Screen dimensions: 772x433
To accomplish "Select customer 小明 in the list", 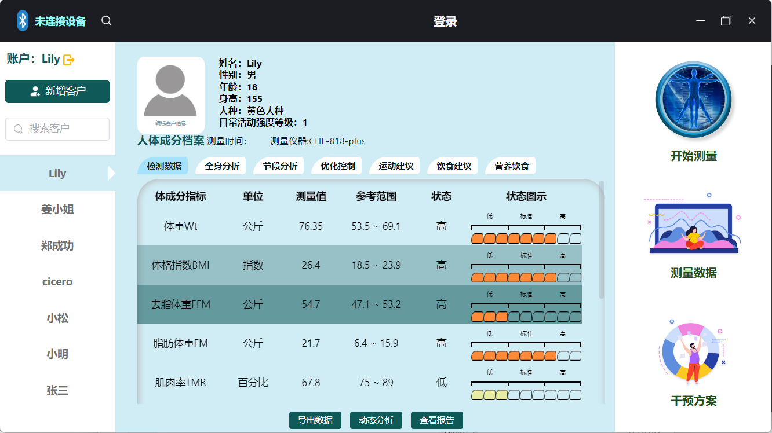I will pyautogui.click(x=57, y=354).
